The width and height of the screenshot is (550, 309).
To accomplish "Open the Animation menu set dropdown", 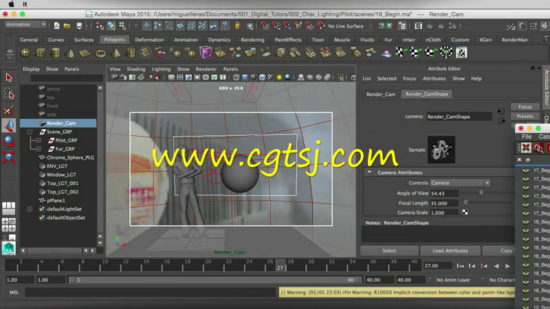I will (x=26, y=25).
